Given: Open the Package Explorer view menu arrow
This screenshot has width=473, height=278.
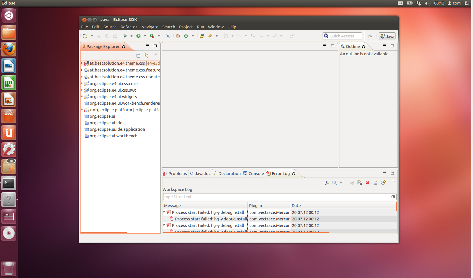Looking at the screenshot, I should coord(156,54).
